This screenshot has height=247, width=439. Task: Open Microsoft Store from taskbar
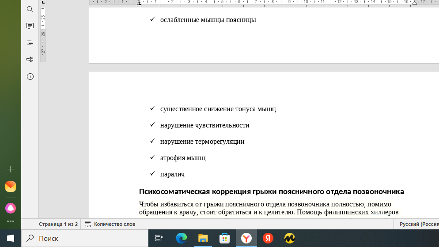224,238
